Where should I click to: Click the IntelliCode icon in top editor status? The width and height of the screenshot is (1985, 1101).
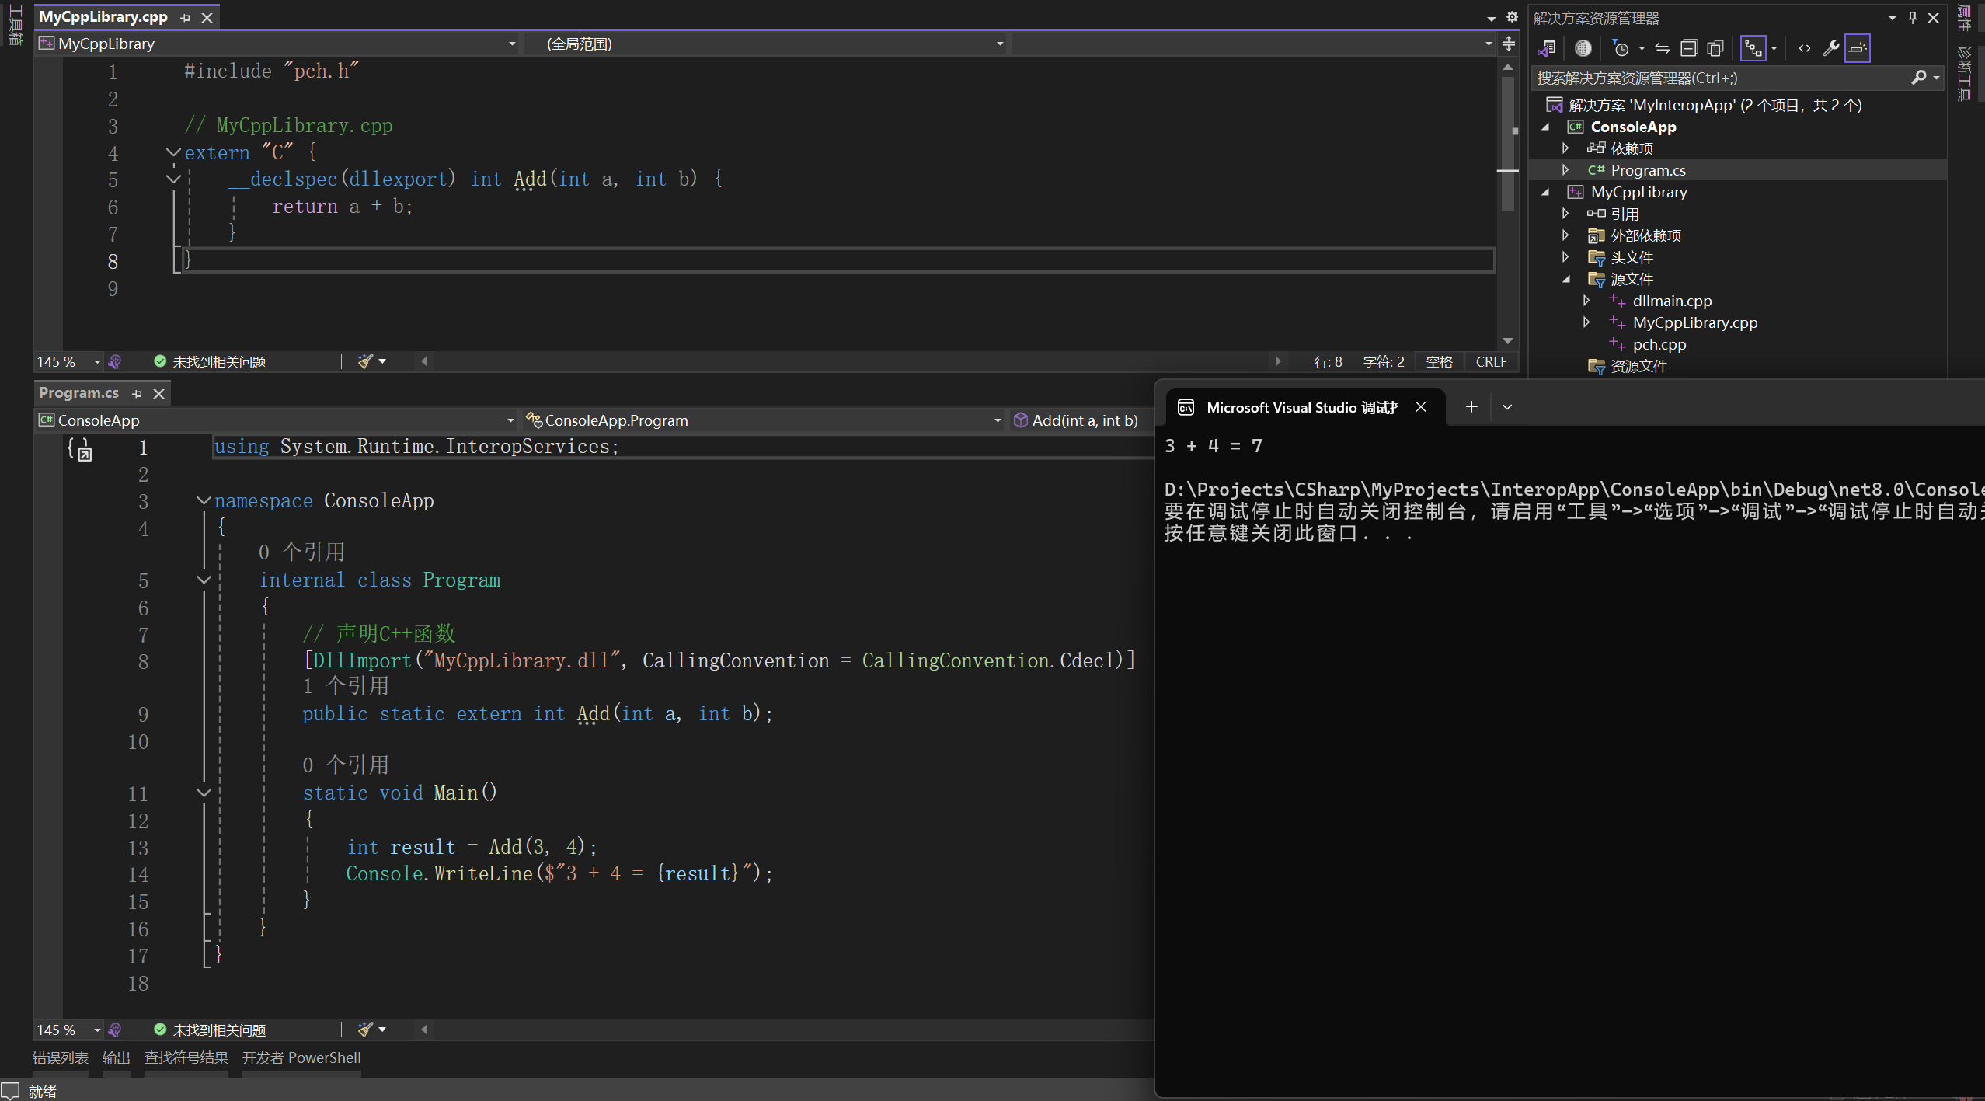(x=115, y=362)
